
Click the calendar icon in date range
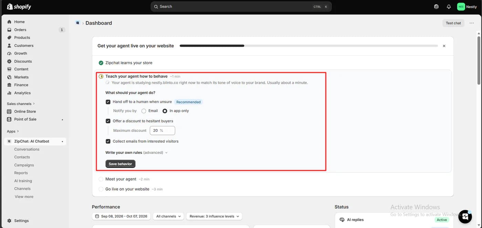tap(97, 216)
